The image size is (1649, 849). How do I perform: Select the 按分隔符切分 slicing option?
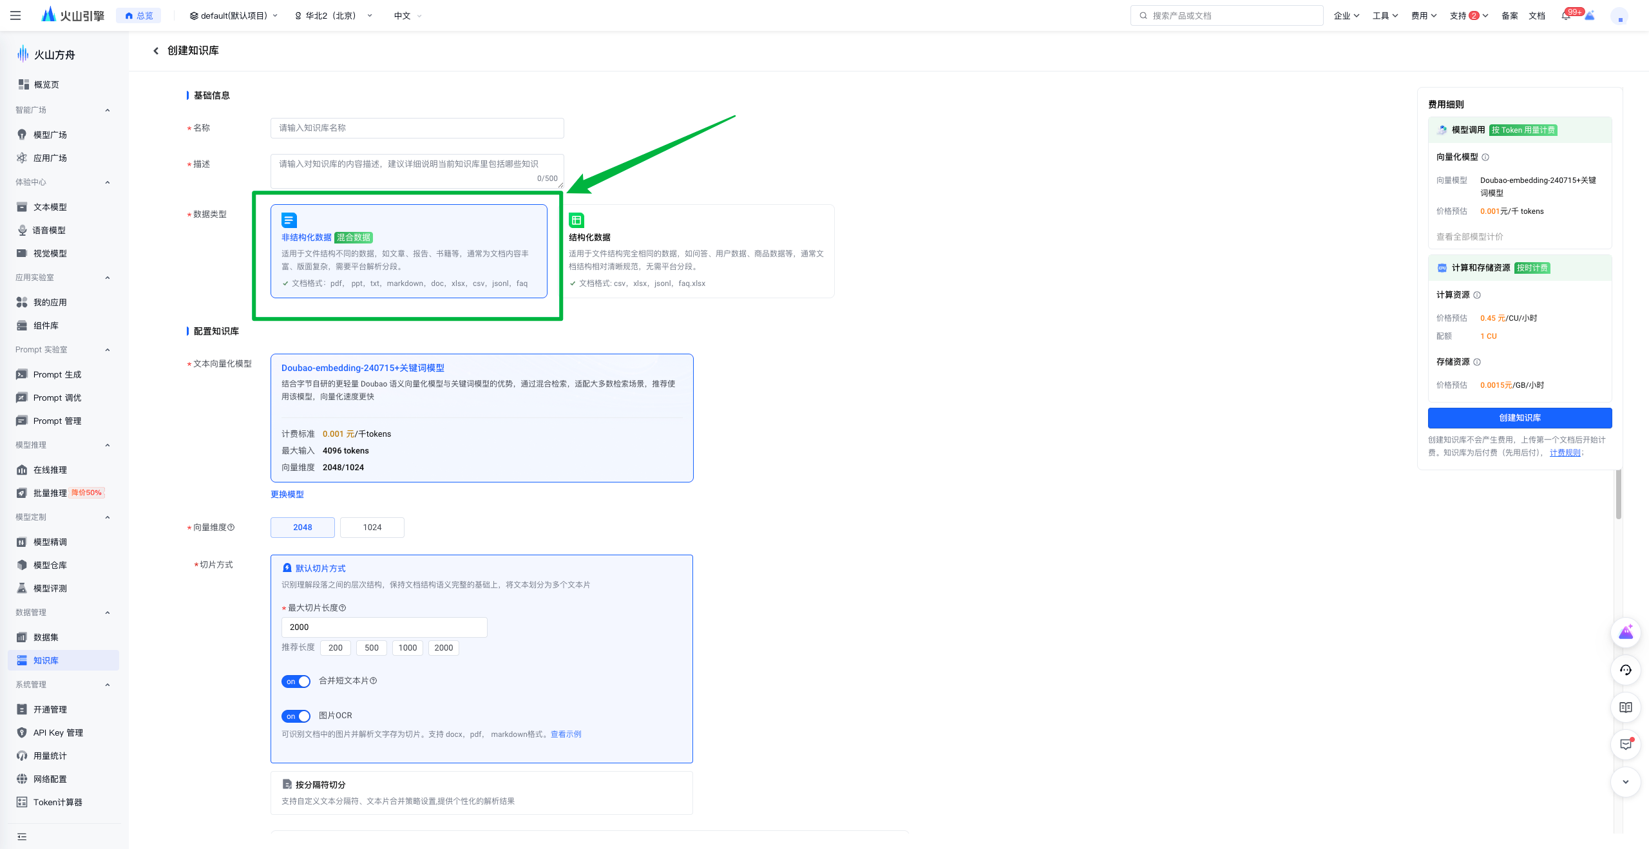pyautogui.click(x=482, y=793)
